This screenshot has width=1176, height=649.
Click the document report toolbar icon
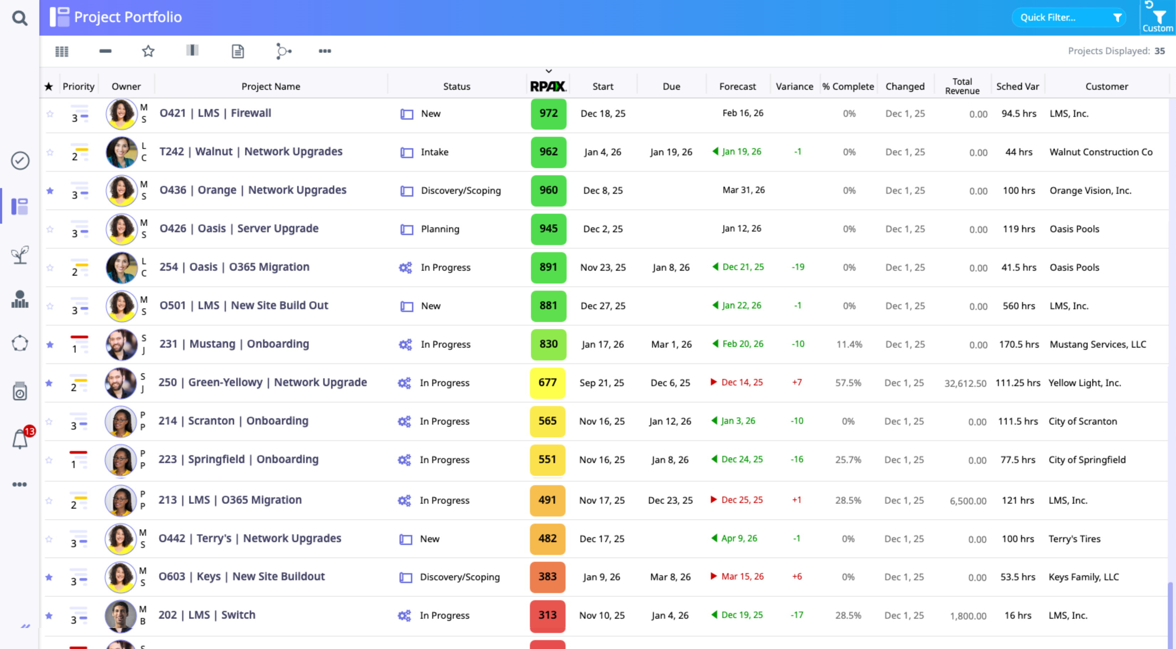[237, 51]
